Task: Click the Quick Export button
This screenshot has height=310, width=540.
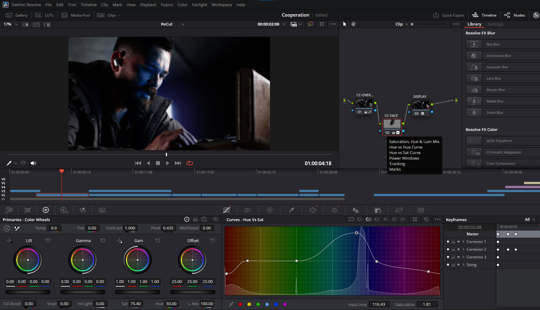Action: 449,15
